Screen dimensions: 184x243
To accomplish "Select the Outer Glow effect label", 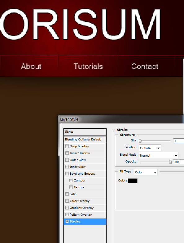I will click(78, 160).
